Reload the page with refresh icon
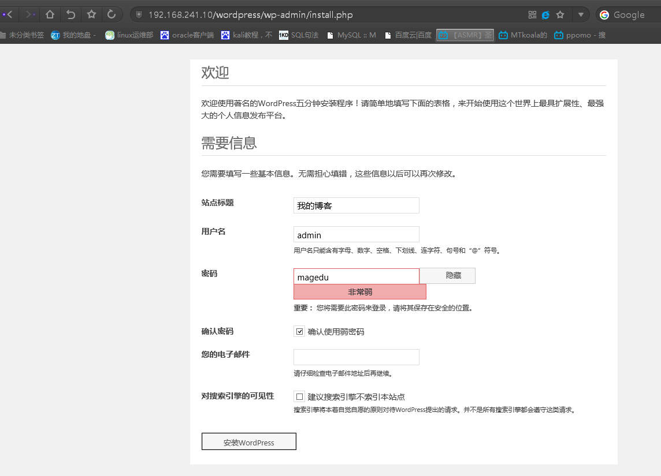 pyautogui.click(x=112, y=15)
